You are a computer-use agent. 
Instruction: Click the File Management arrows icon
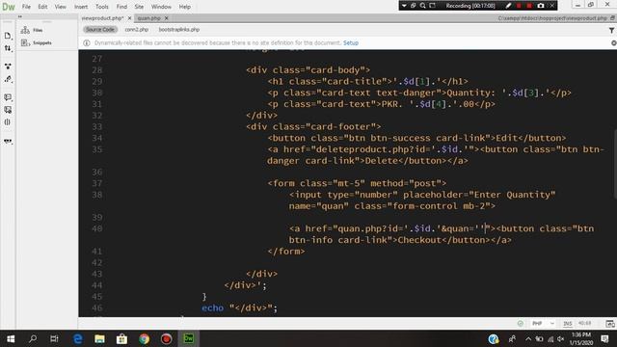coord(8,48)
